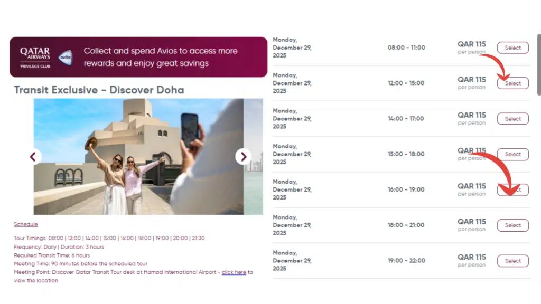
Task: Select the 16:00 - 19:00 tour slot
Action: pyautogui.click(x=512, y=189)
